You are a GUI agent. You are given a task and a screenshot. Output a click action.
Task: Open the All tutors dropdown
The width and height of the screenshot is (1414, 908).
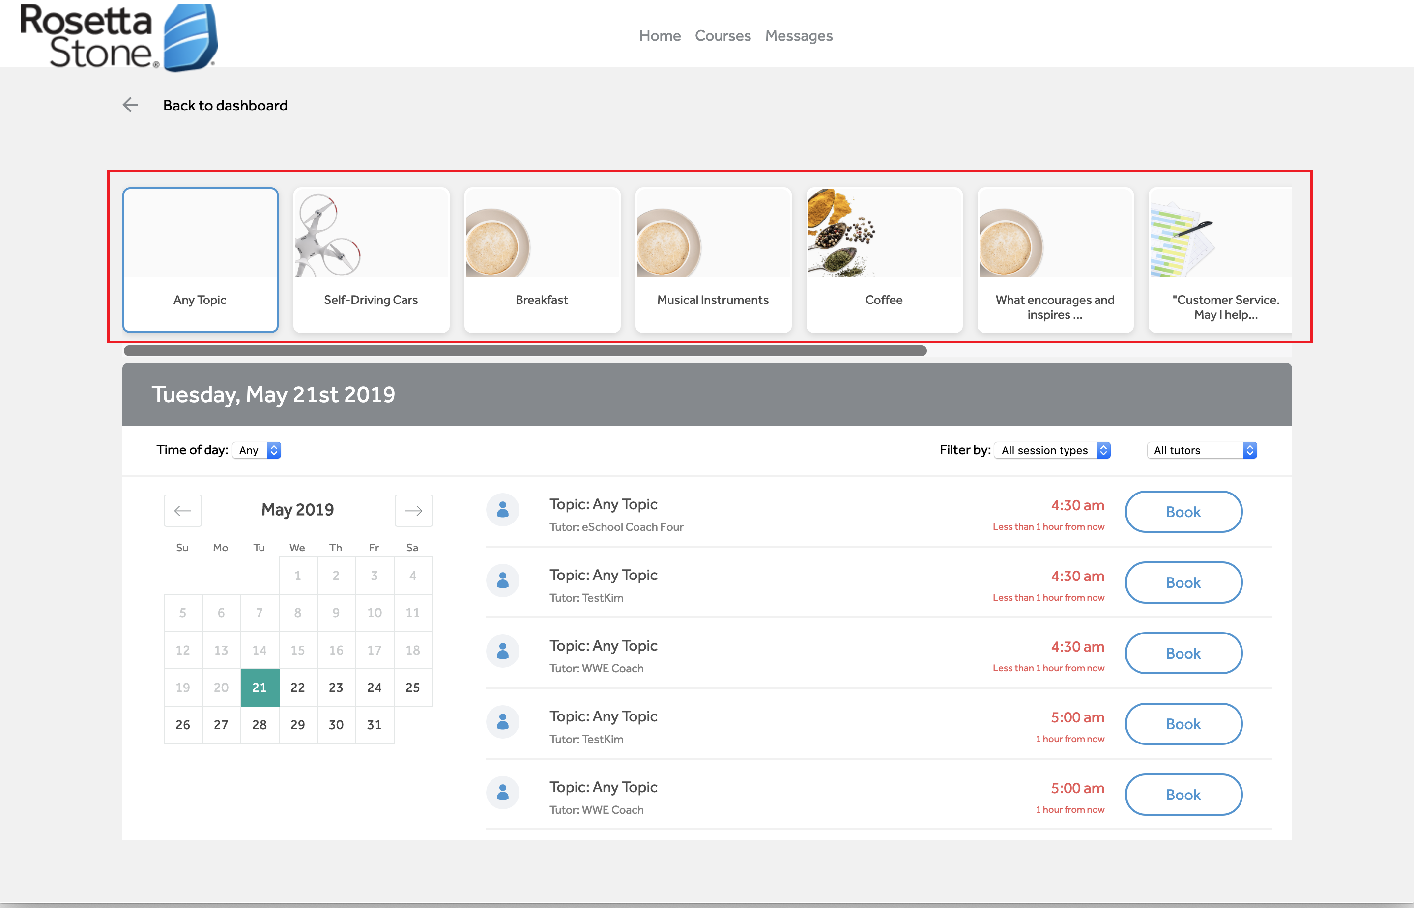(1202, 450)
